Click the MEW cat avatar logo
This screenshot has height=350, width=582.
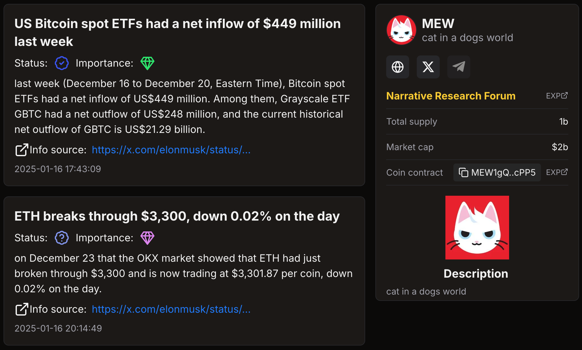401,30
